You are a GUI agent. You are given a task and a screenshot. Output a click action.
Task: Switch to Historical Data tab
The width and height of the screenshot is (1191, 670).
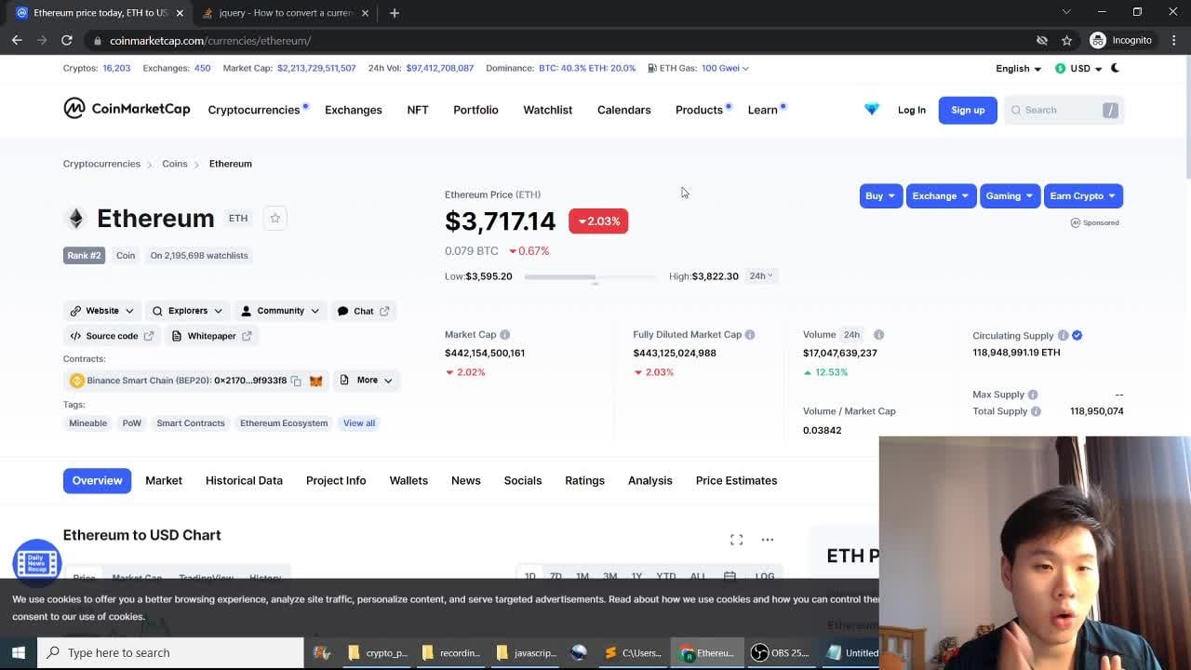(x=244, y=480)
